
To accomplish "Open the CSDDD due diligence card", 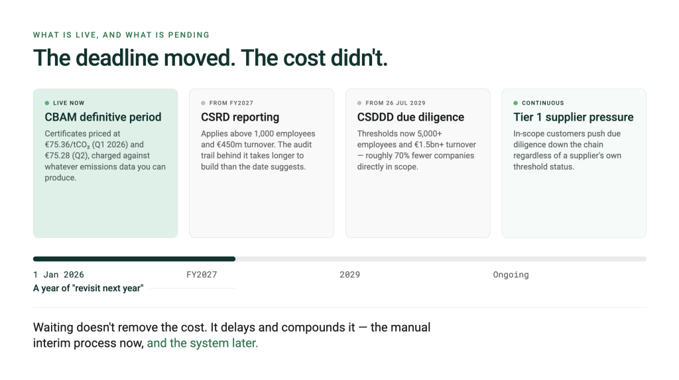I will (x=418, y=163).
